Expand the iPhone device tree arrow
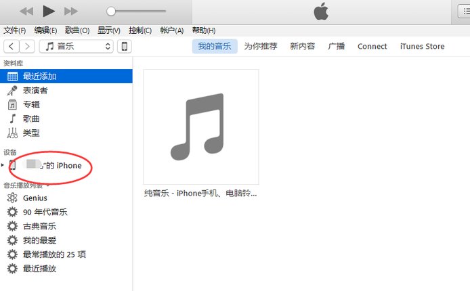The image size is (470, 291). (3, 165)
